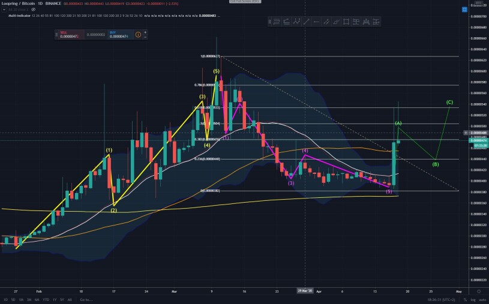Image resolution: width=489 pixels, height=304 pixels.
Task: Switch range to 1Y
Action: point(55,300)
